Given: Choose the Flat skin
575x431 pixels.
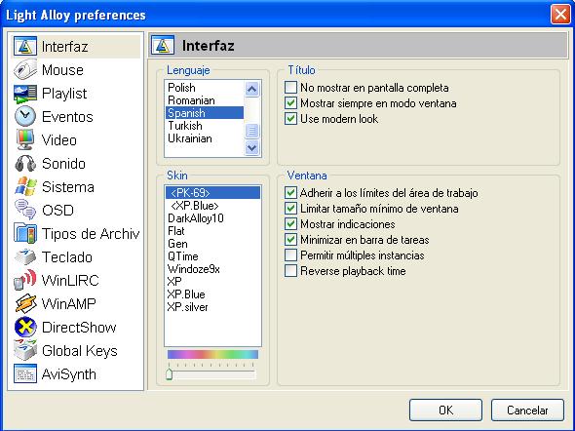Looking at the screenshot, I should (x=212, y=231).
